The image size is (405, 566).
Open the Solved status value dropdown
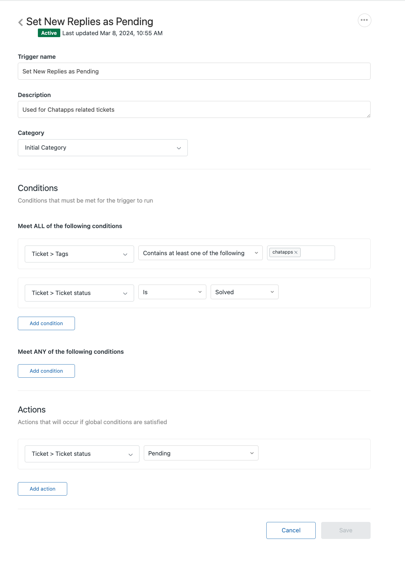click(x=244, y=292)
